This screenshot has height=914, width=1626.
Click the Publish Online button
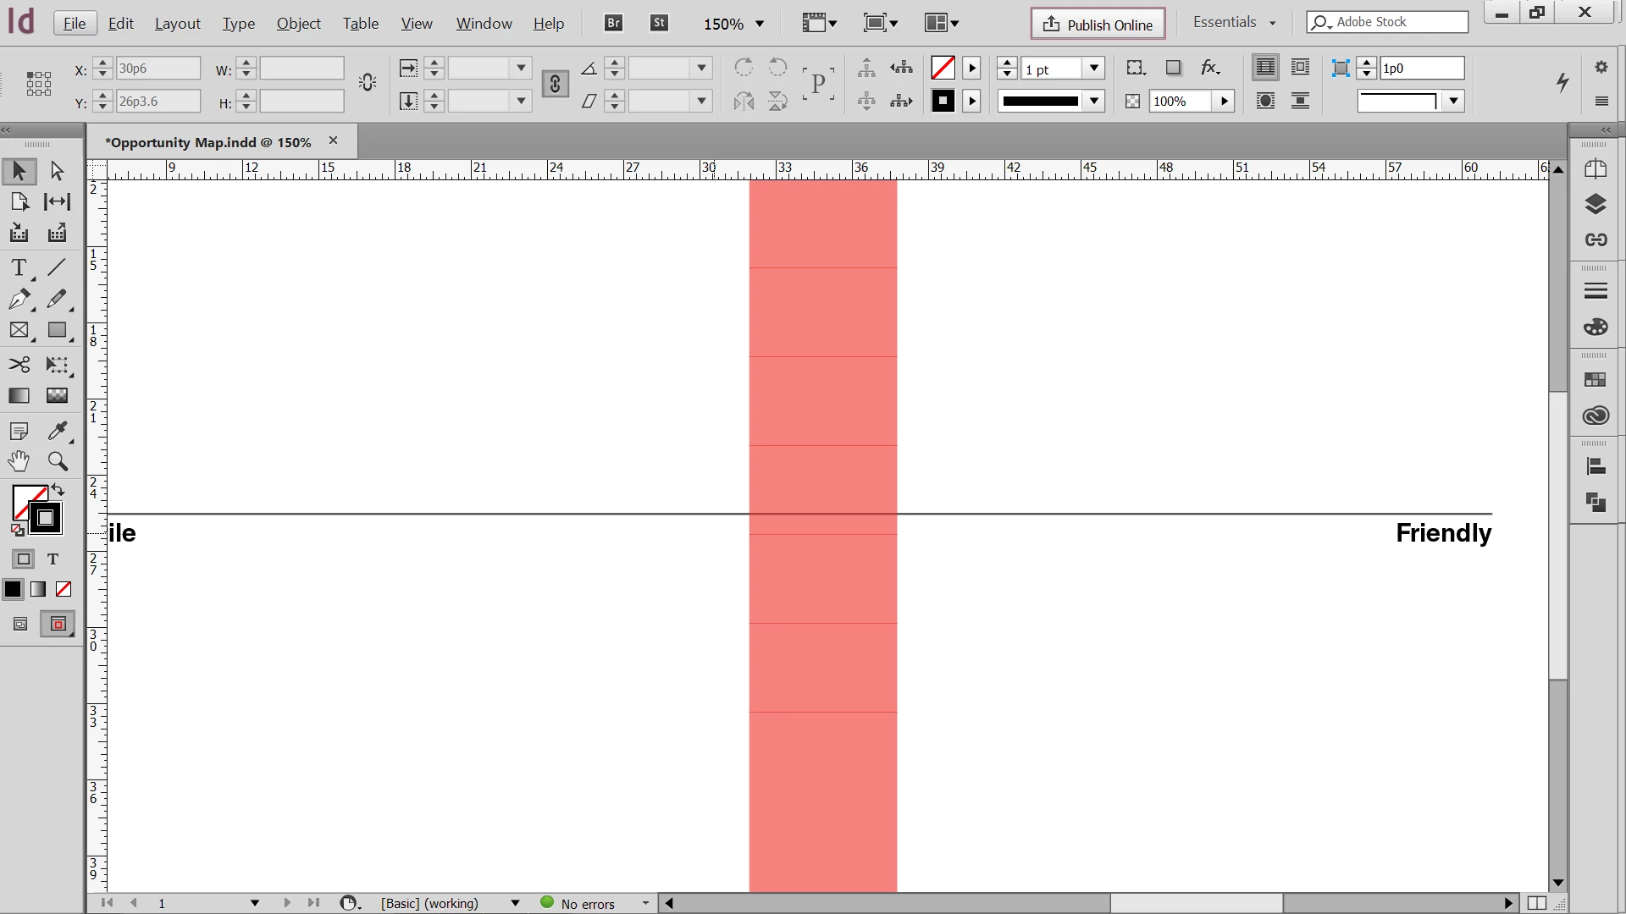coord(1098,24)
